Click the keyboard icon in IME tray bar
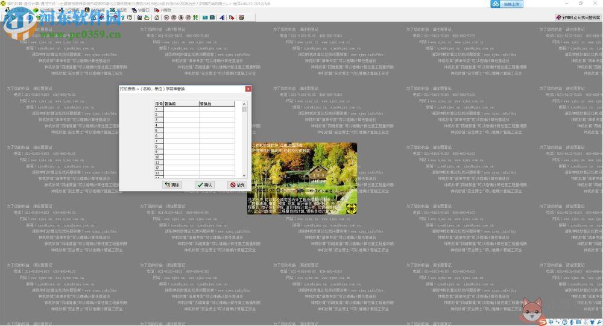The width and height of the screenshot is (603, 326). coord(578,322)
